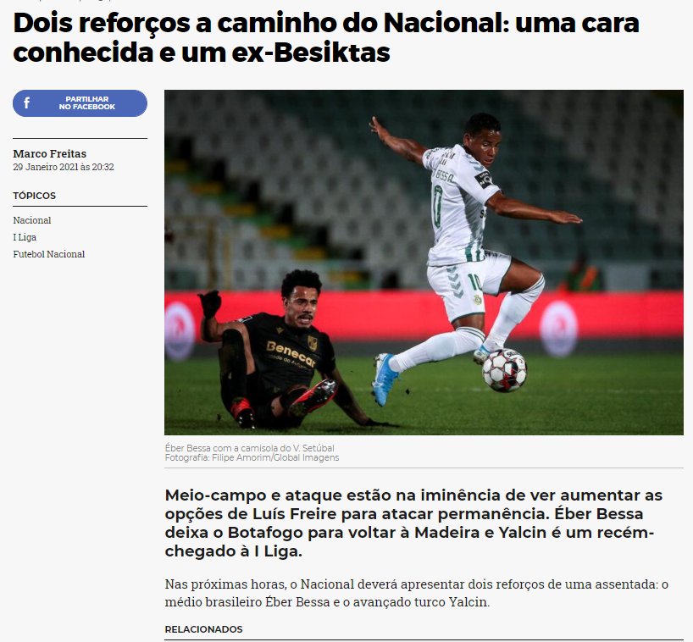
Task: Click the football in the article photo
Action: tap(504, 370)
